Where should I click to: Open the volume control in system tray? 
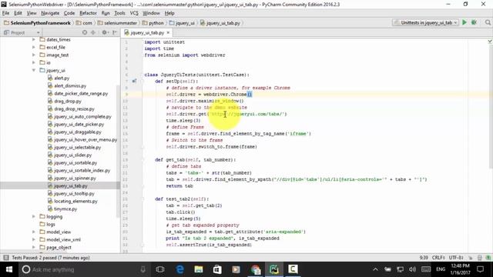pos(412,269)
